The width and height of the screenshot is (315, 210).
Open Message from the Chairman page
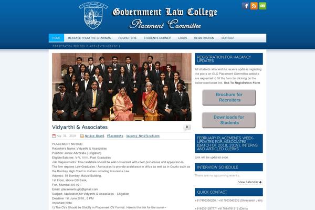pyautogui.click(x=89, y=38)
